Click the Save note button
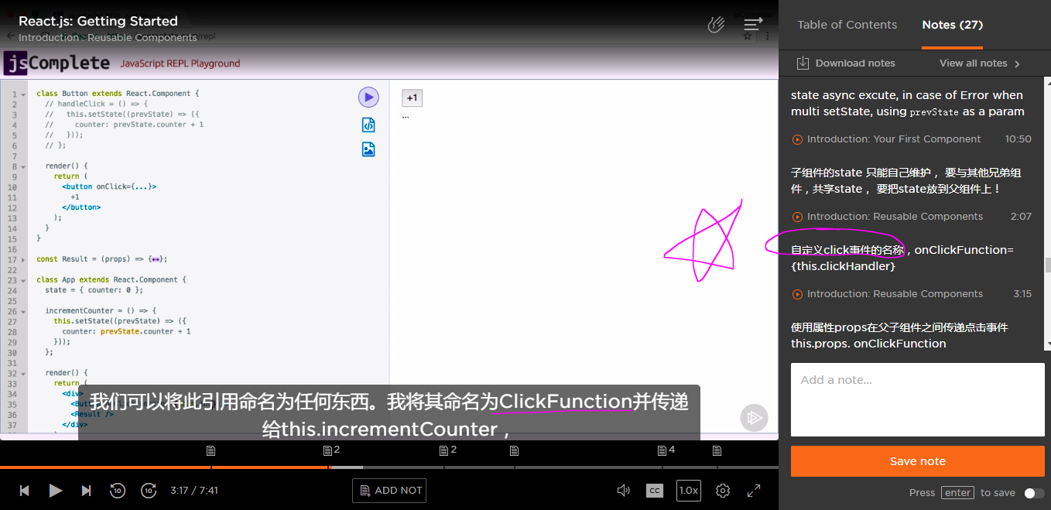The height and width of the screenshot is (510, 1051). coord(917,461)
